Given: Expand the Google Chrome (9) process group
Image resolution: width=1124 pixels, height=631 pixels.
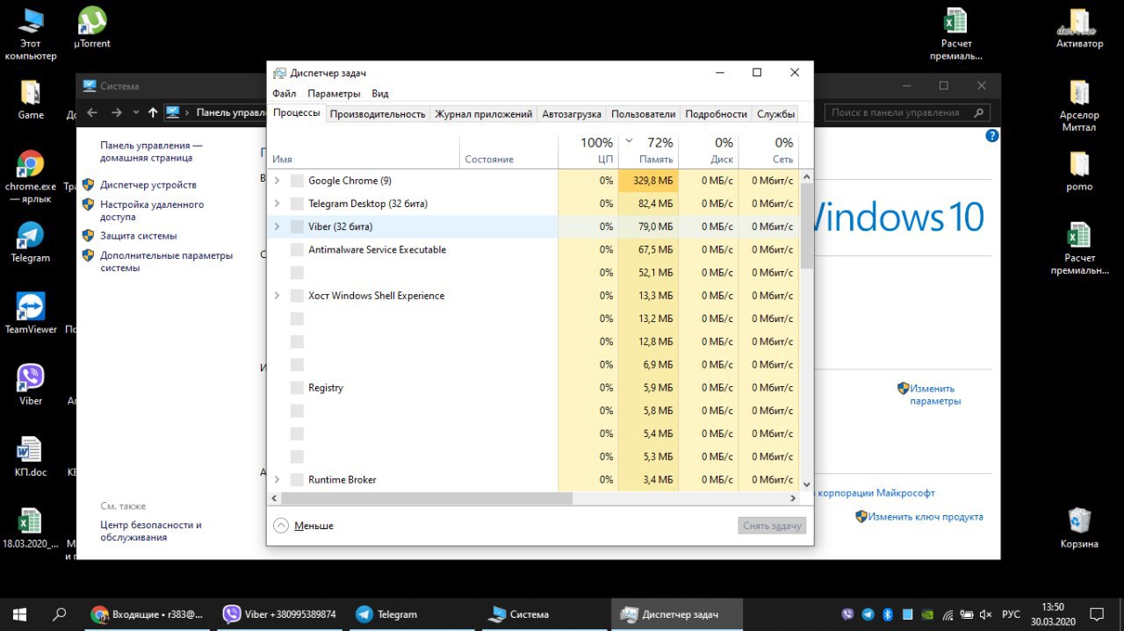Looking at the screenshot, I should pos(277,181).
